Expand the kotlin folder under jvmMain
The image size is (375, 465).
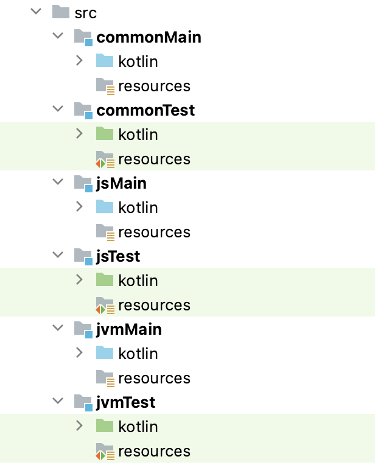click(79, 352)
